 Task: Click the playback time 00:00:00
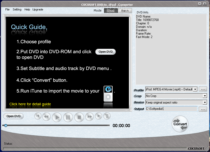tap(121, 126)
